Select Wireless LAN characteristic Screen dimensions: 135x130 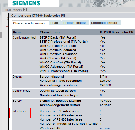50,128
